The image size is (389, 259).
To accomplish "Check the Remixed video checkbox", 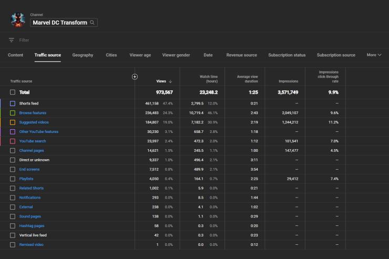I will pyautogui.click(x=13, y=245).
